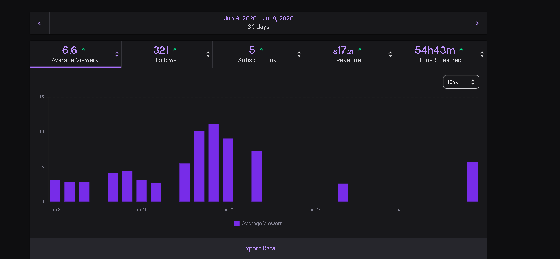Go to previous date range arrow
Screen dimensions: 560x259
point(40,23)
